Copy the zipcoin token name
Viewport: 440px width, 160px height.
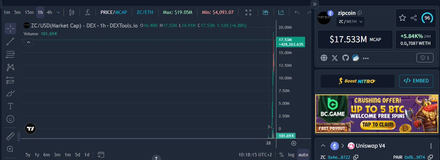coord(360,12)
